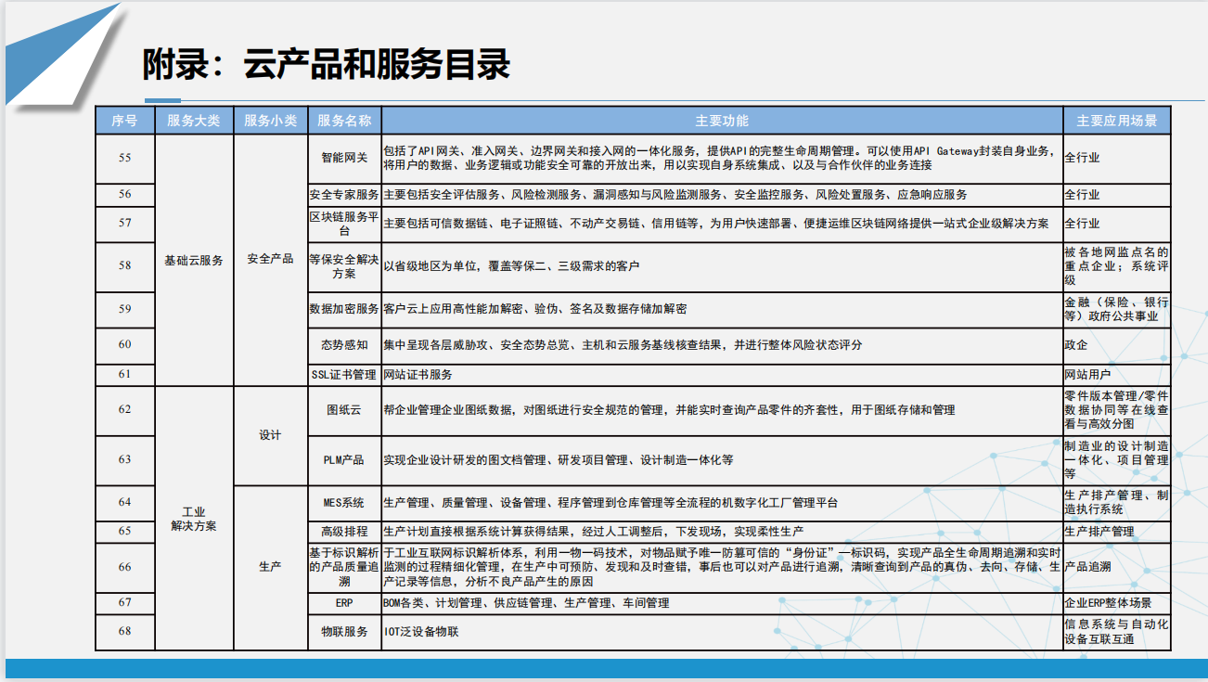Click the 物联服务 cell
Viewport: 1208px width, 682px height.
[x=344, y=632]
